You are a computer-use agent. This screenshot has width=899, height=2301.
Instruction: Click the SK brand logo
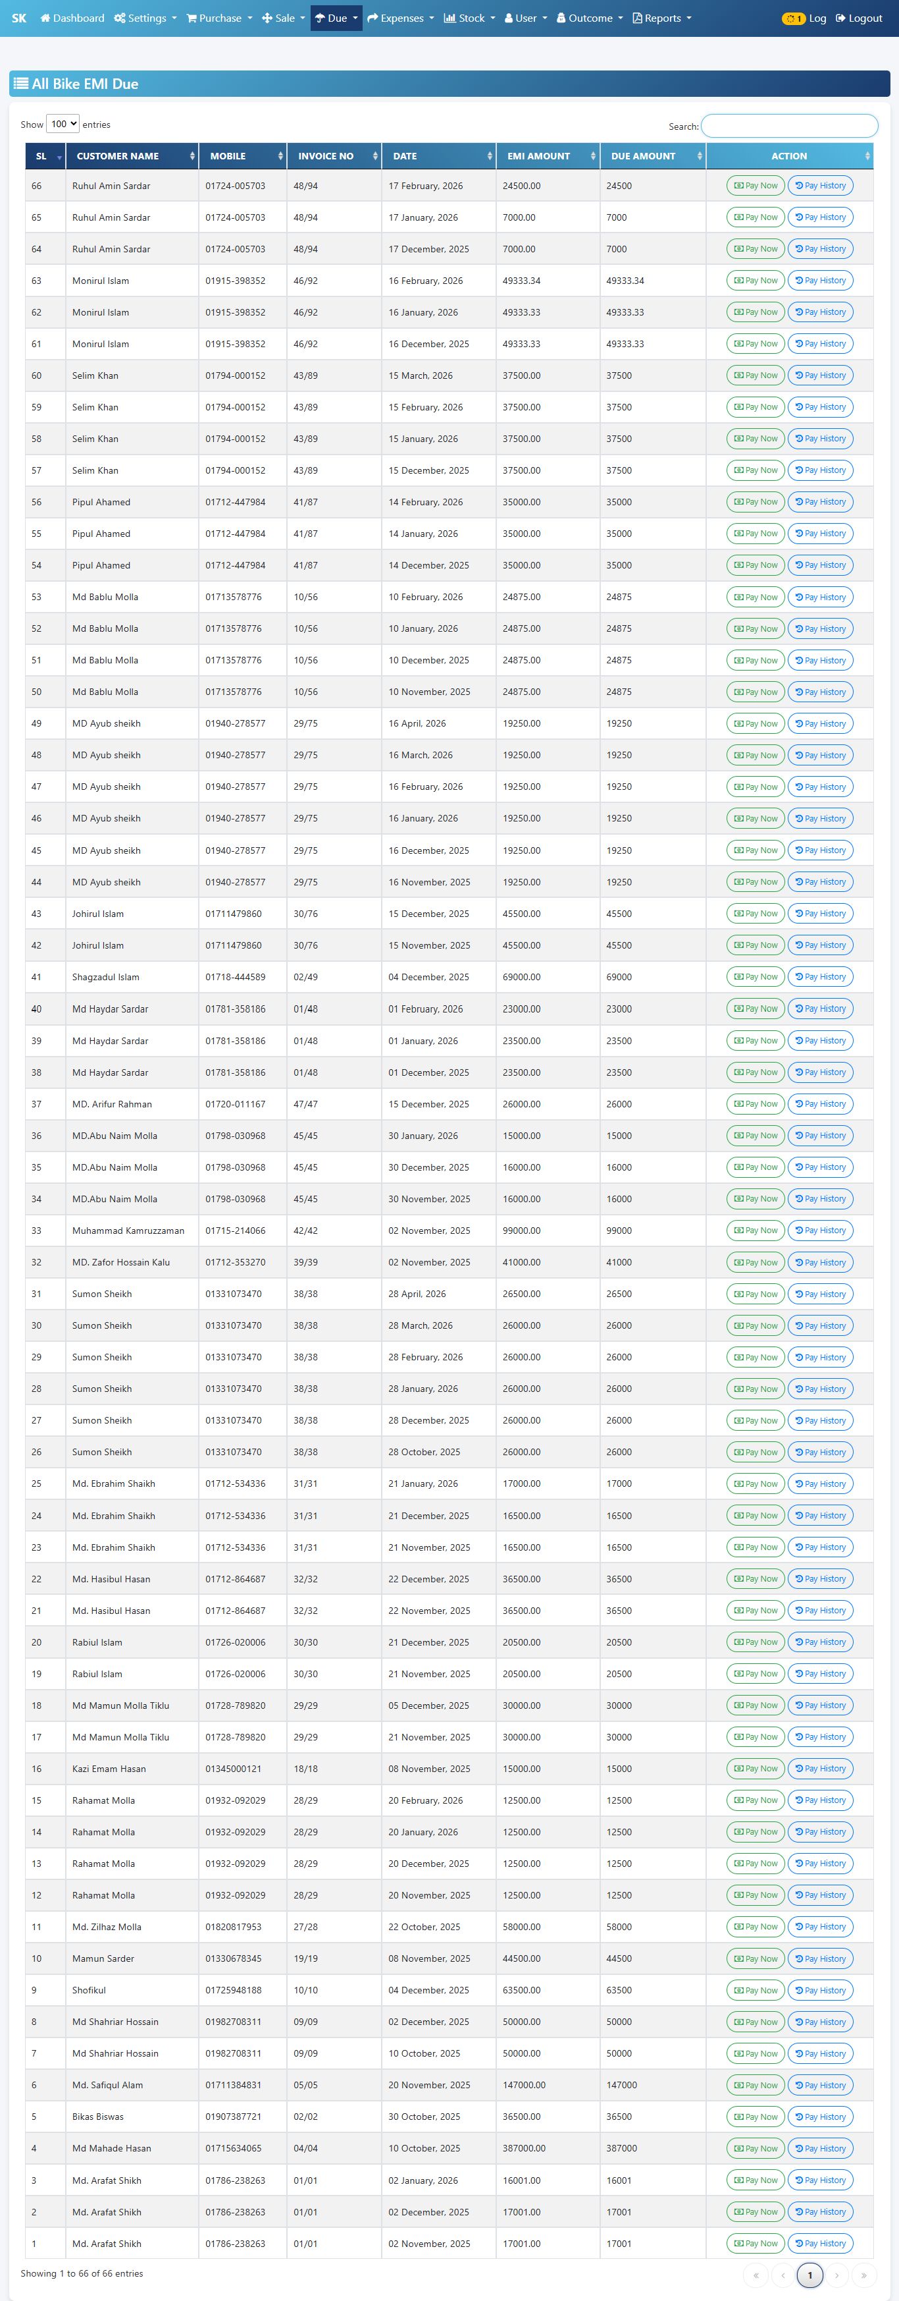18,18
